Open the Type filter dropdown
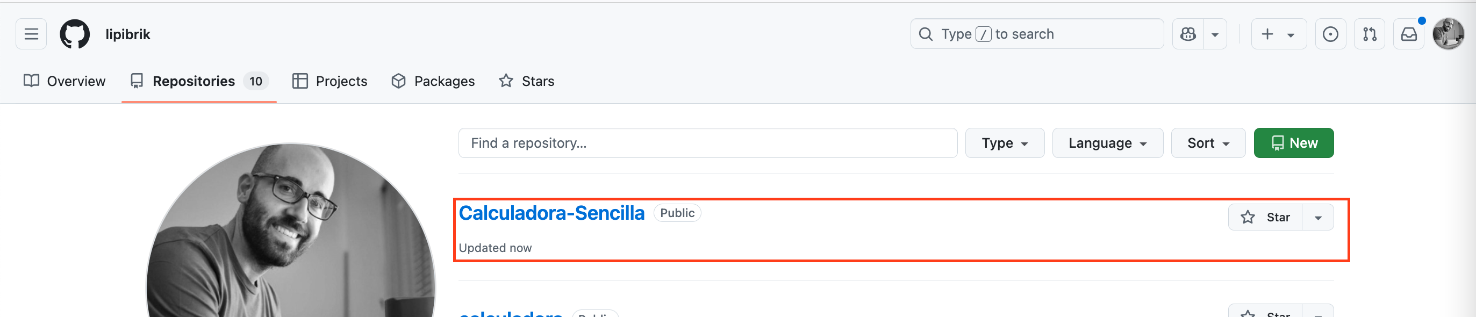1476x317 pixels. (1005, 143)
